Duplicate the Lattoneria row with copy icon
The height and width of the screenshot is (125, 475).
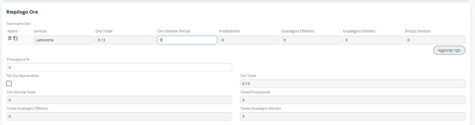click(x=15, y=38)
